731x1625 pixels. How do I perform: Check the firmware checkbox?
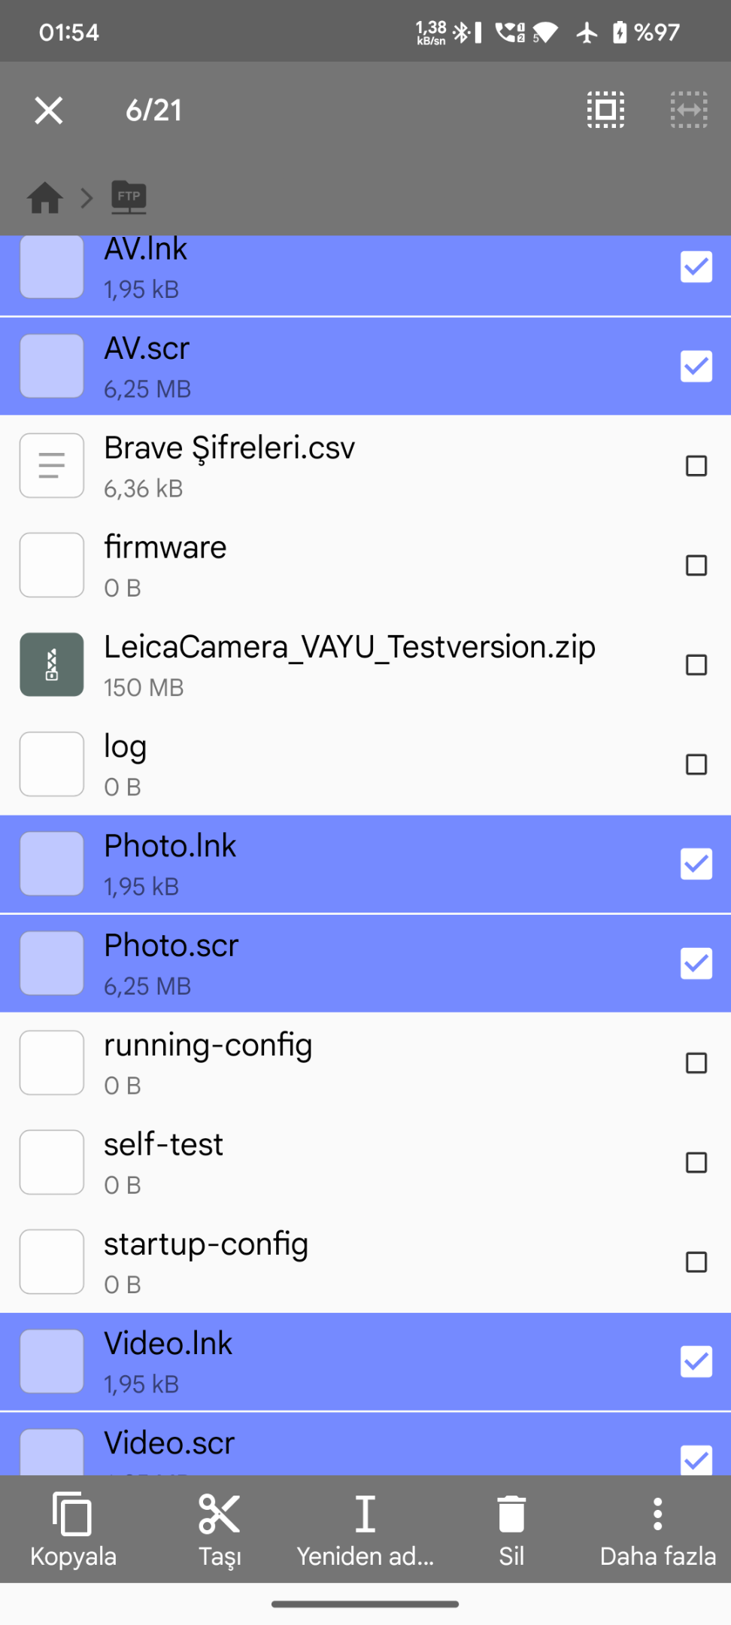[x=696, y=565]
